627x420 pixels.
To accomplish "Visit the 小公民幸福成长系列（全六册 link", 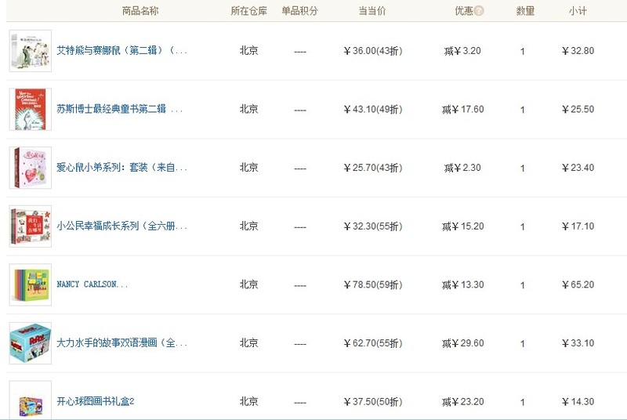I will (x=121, y=226).
